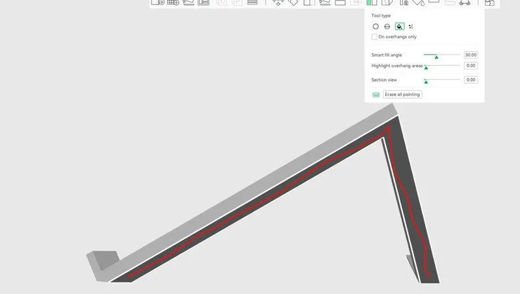
Task: Select the Fill bucket tool type
Action: point(400,27)
